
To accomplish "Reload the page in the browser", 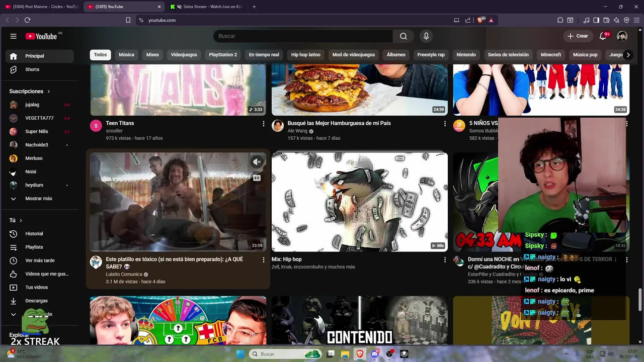I will pos(27,20).
